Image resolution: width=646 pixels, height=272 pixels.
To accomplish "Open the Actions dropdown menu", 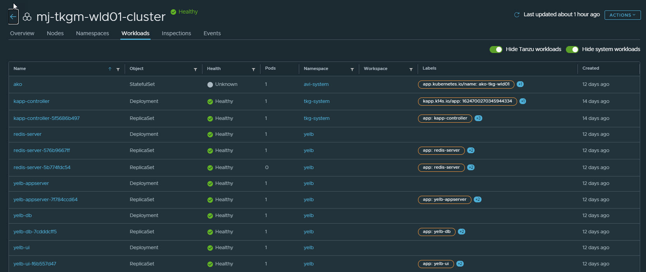I will 622,15.
